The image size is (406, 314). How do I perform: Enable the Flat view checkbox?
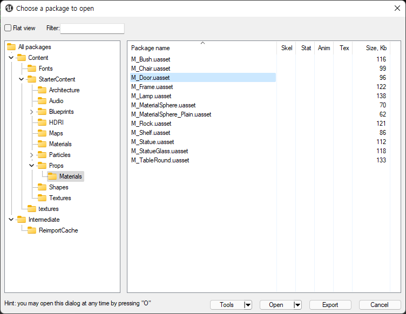pyautogui.click(x=8, y=28)
